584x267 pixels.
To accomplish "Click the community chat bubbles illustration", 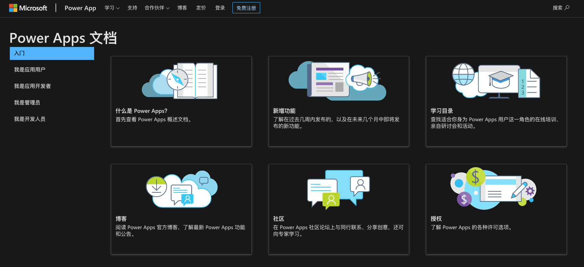I will coord(339,190).
